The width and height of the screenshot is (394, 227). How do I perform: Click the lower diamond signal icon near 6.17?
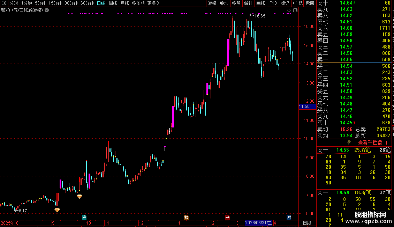[57, 210]
